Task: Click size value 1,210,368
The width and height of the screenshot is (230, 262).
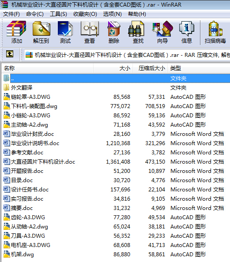Action: (x=118, y=143)
